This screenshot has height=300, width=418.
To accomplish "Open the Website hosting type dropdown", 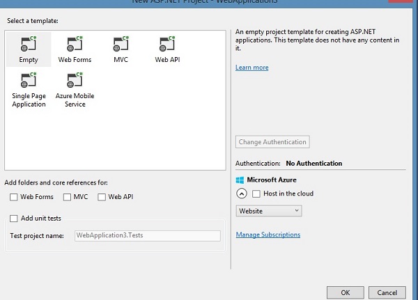I will (269, 211).
